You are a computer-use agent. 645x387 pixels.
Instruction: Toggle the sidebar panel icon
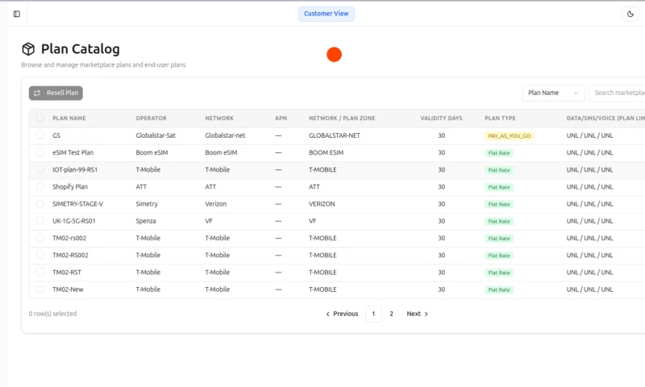(x=17, y=14)
